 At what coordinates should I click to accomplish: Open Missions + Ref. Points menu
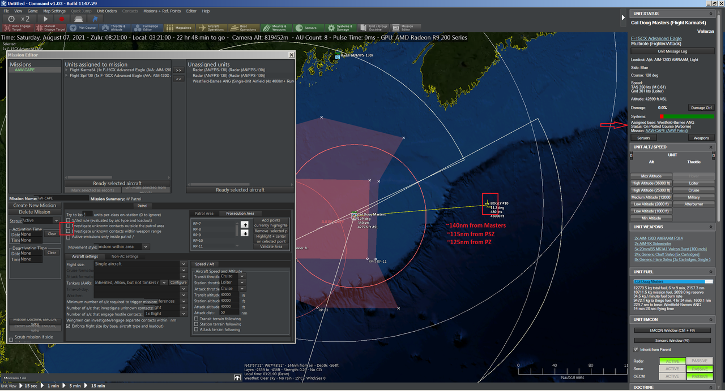(162, 11)
